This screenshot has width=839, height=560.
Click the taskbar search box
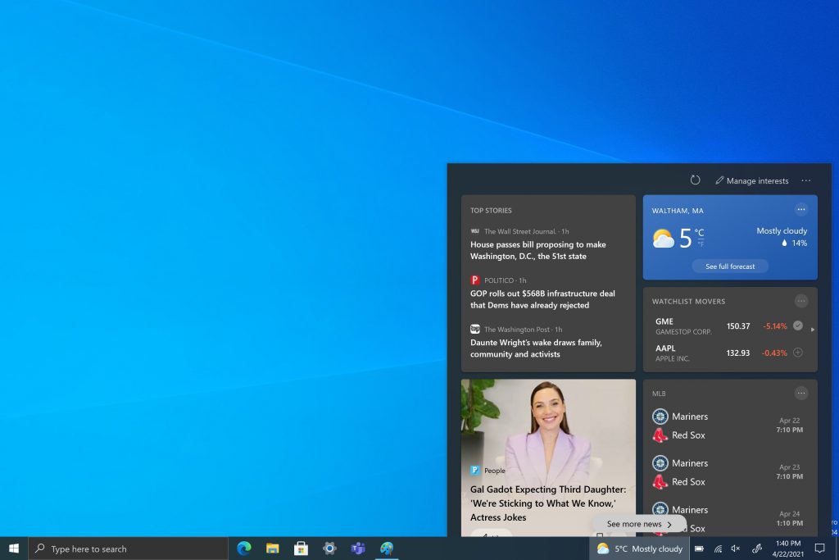point(129,549)
